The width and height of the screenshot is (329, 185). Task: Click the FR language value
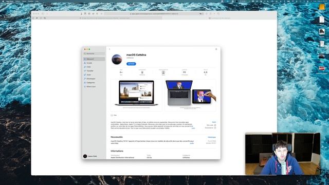coord(184,72)
